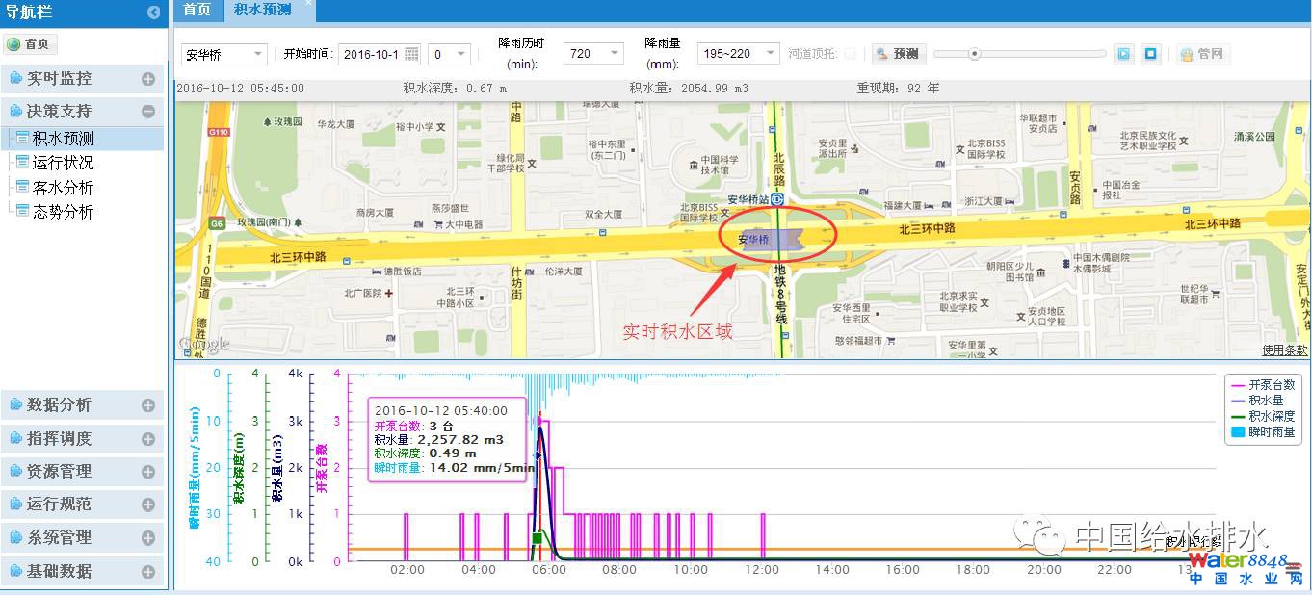Click the 预测 forecast button
The height and width of the screenshot is (595, 1312).
(x=897, y=54)
